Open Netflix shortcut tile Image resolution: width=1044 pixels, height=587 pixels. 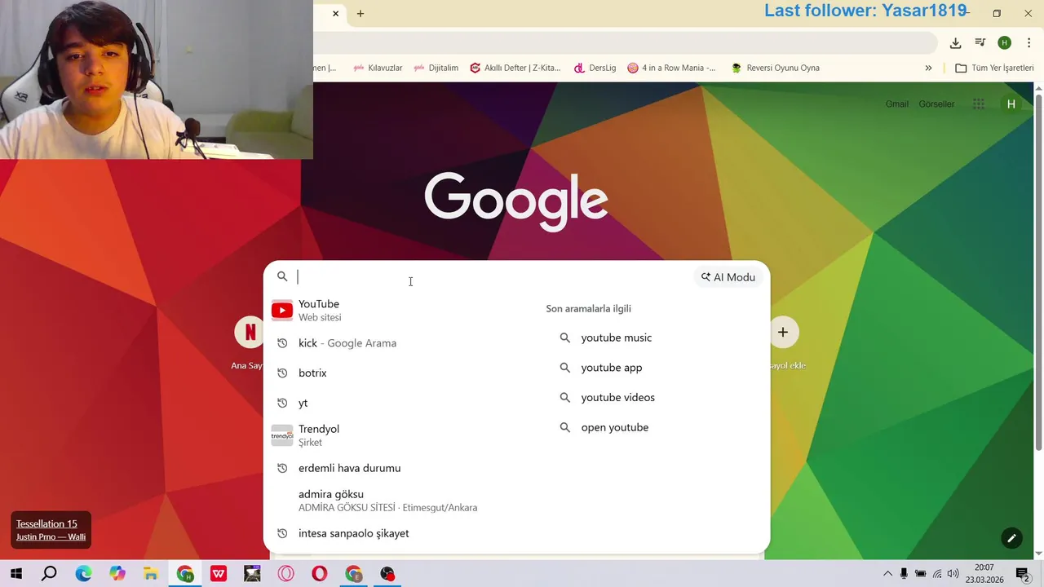pyautogui.click(x=249, y=333)
